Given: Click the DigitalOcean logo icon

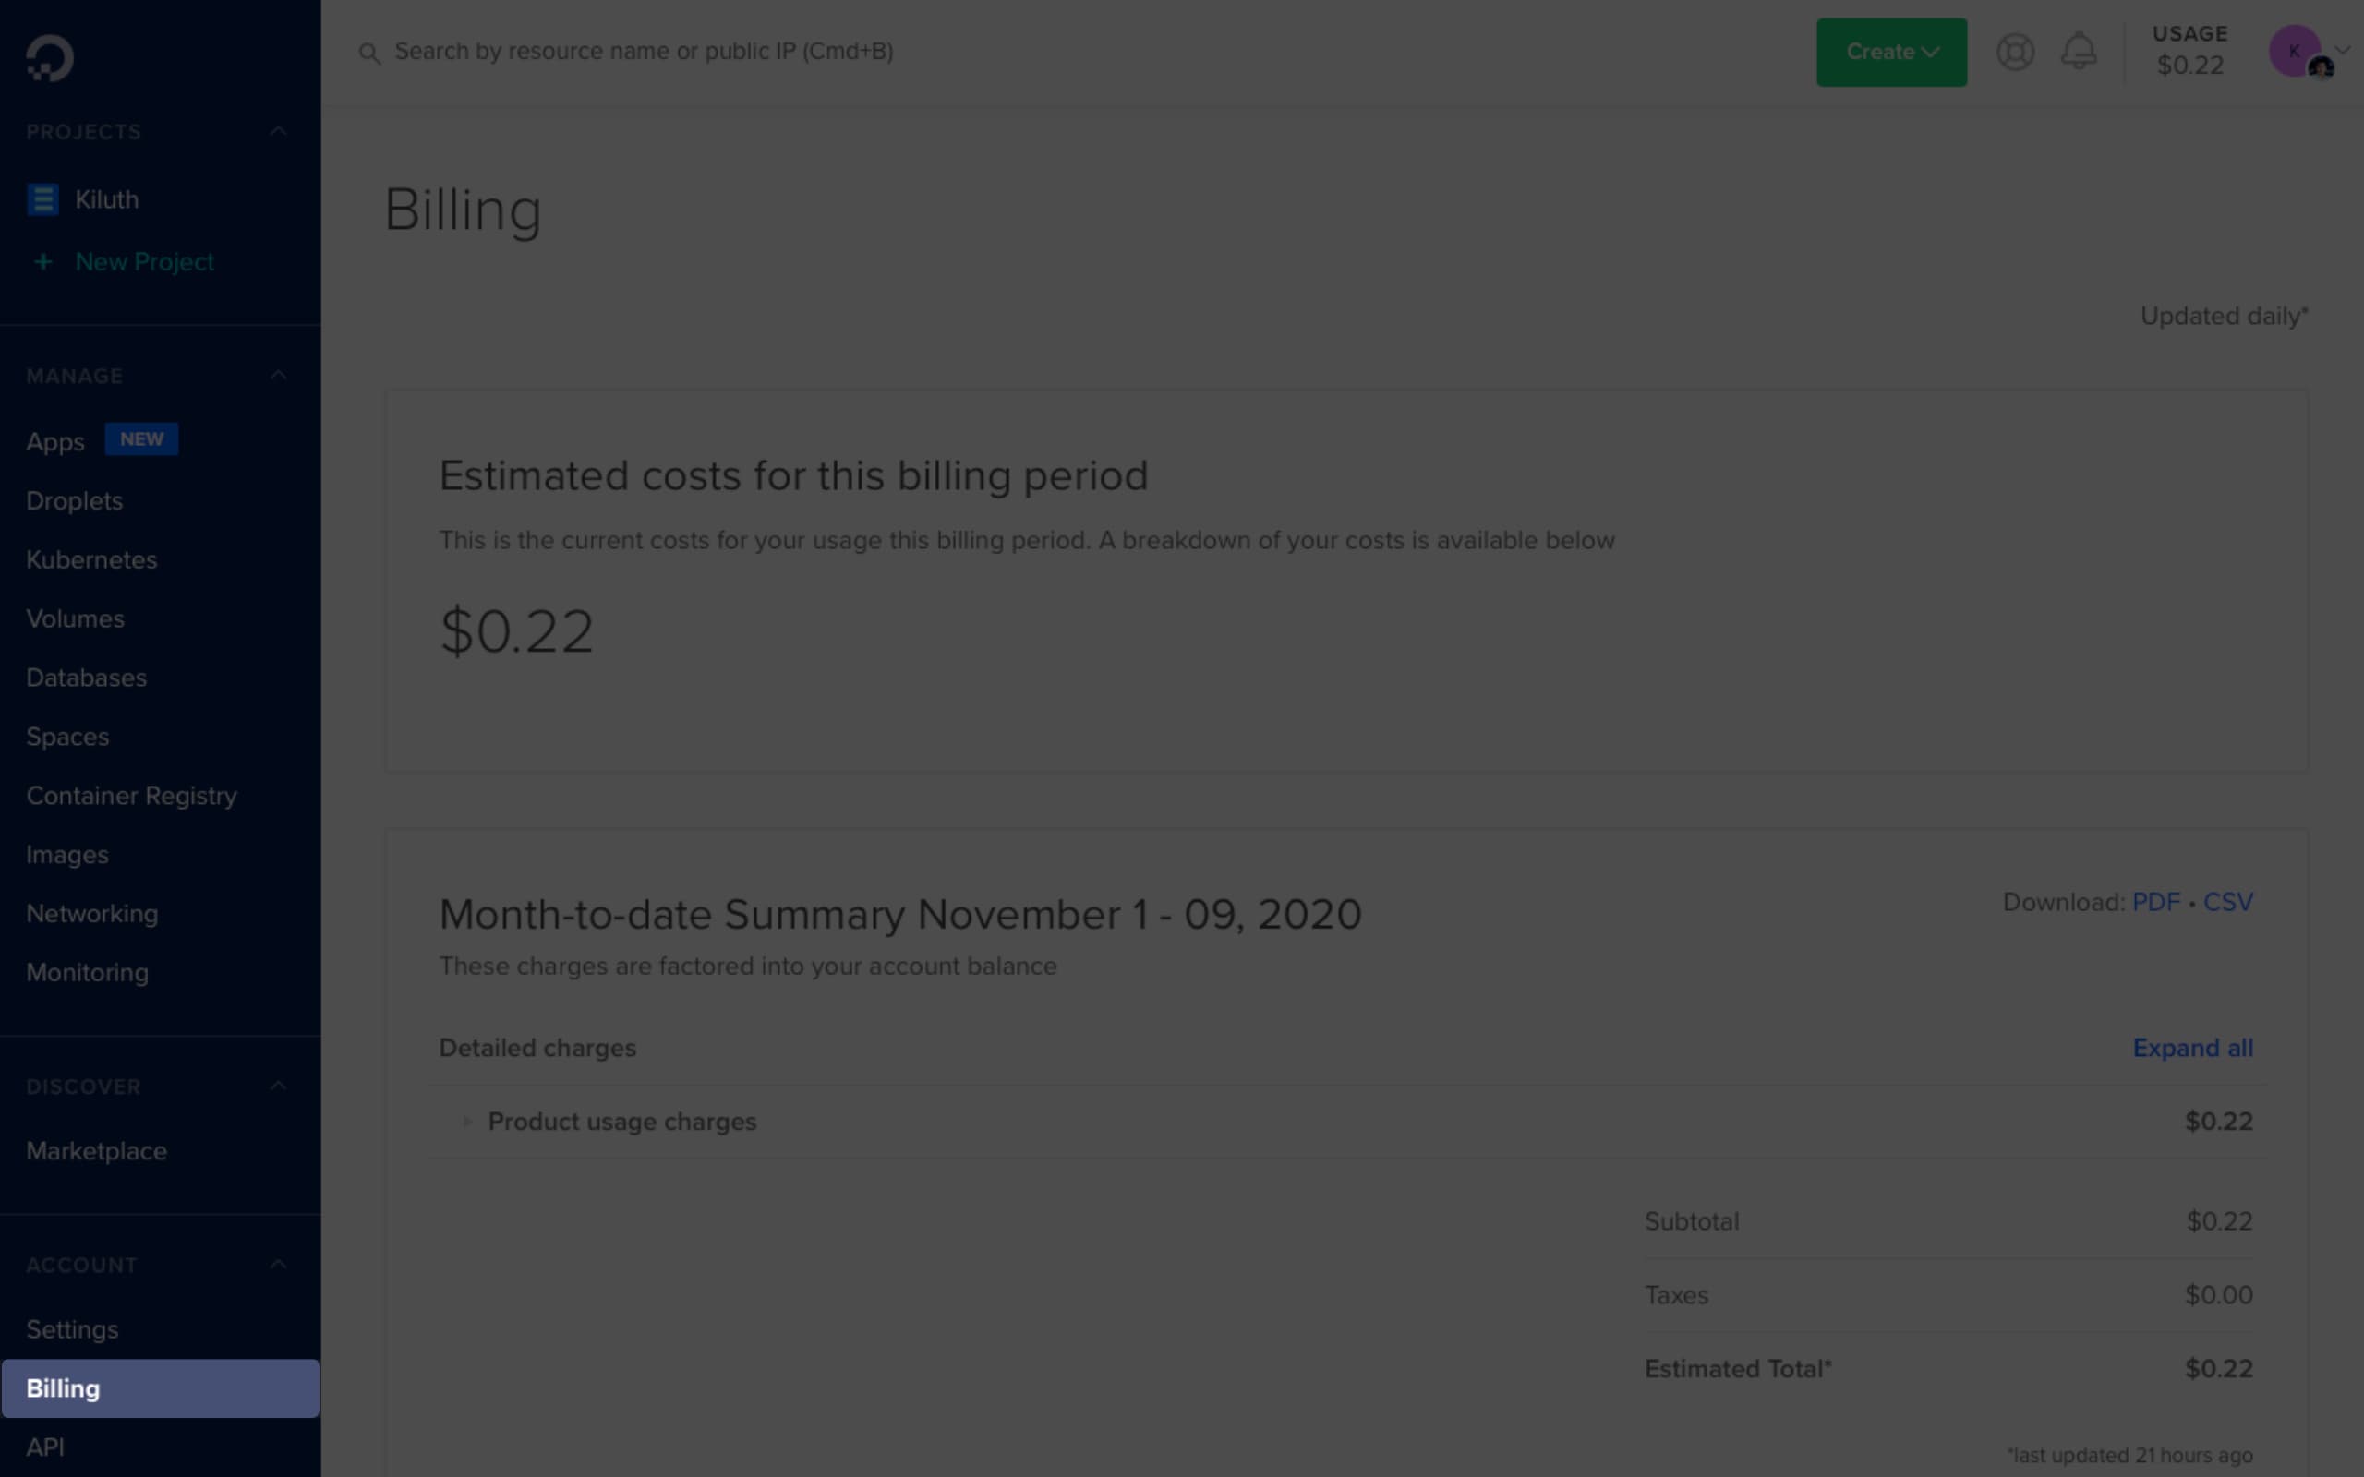Looking at the screenshot, I should pos(50,57).
